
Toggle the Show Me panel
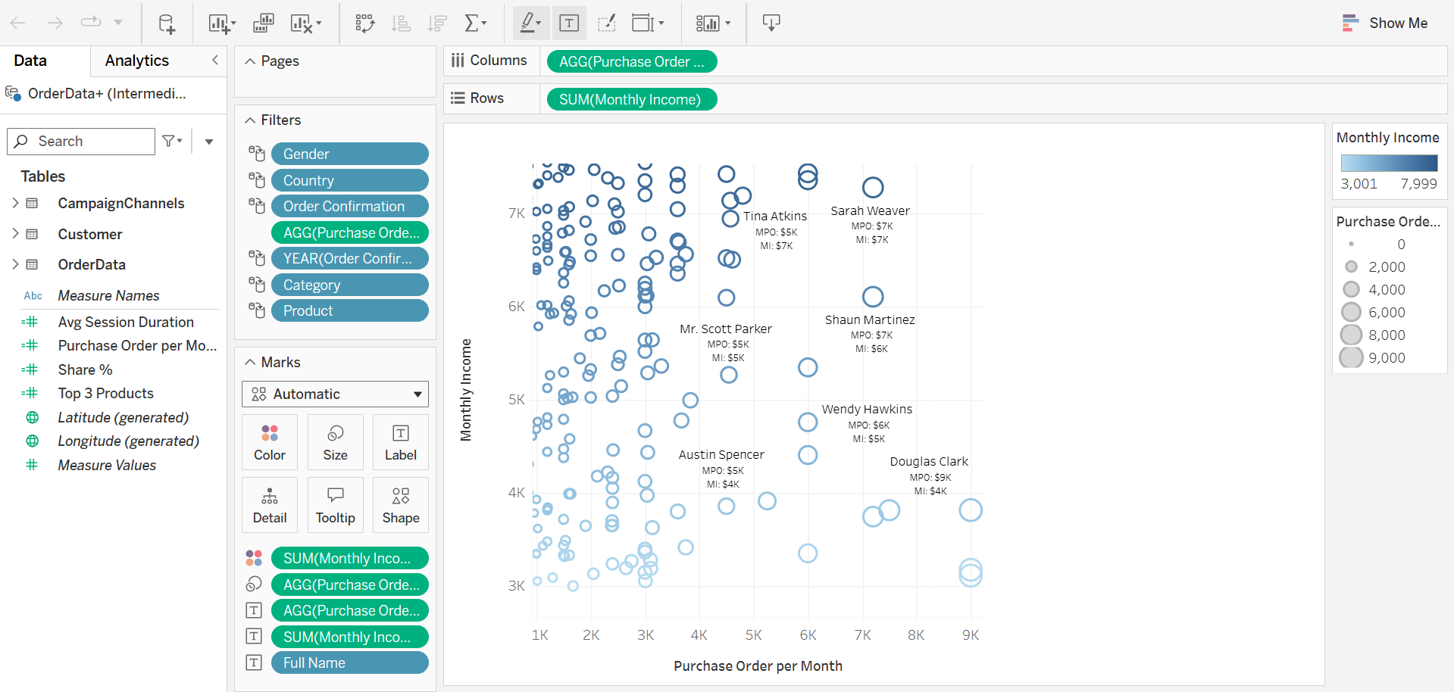[x=1384, y=23]
